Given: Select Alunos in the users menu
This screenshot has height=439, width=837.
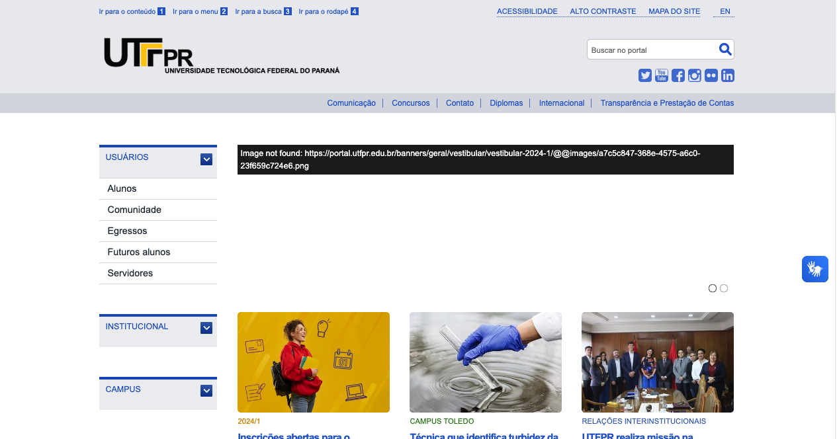Looking at the screenshot, I should click(158, 188).
